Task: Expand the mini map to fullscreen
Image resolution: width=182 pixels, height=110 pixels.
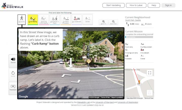Action: 150,73
